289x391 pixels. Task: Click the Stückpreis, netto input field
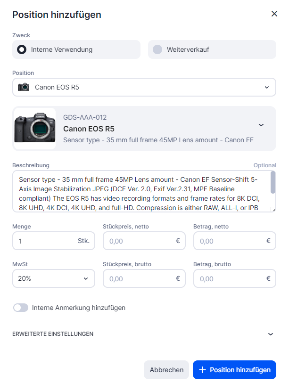(x=139, y=241)
